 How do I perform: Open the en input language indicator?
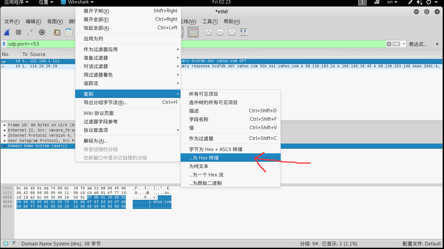click(x=392, y=2)
